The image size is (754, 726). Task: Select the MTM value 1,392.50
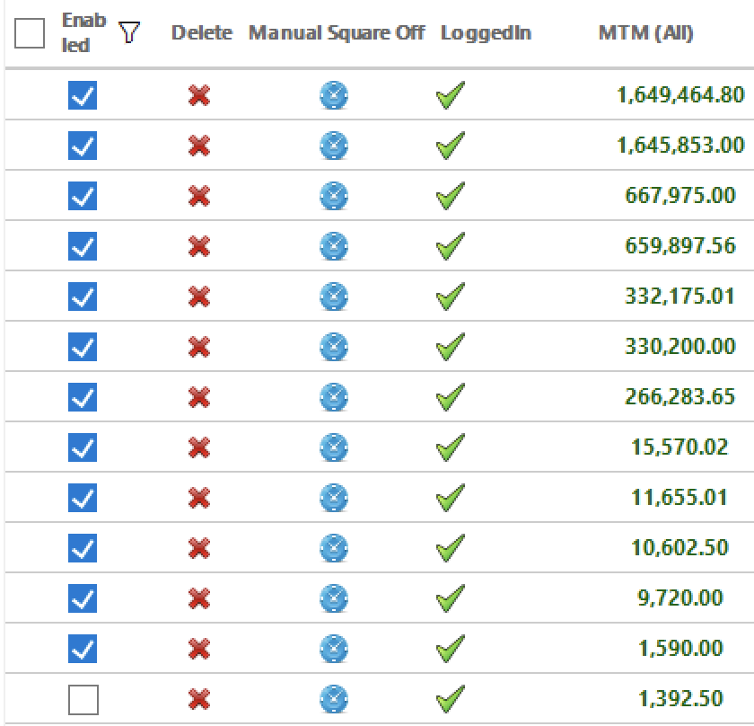pyautogui.click(x=680, y=698)
